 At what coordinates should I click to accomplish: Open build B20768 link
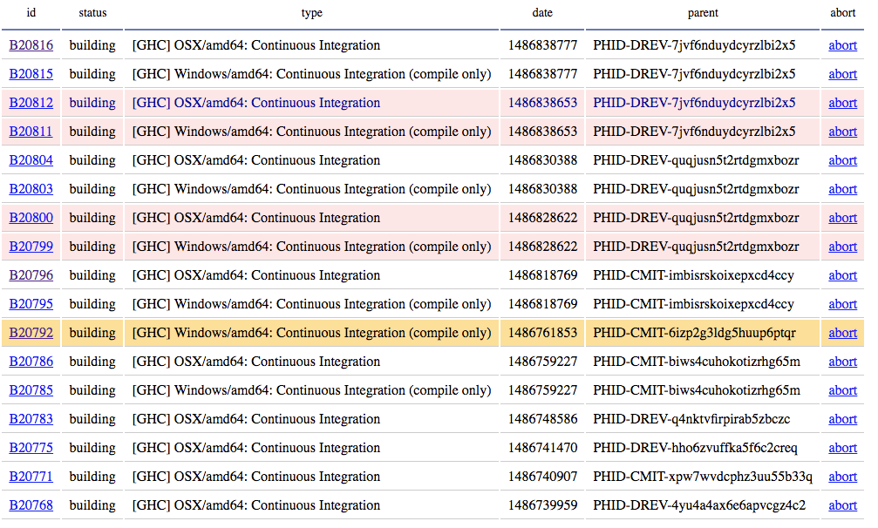pyautogui.click(x=31, y=505)
